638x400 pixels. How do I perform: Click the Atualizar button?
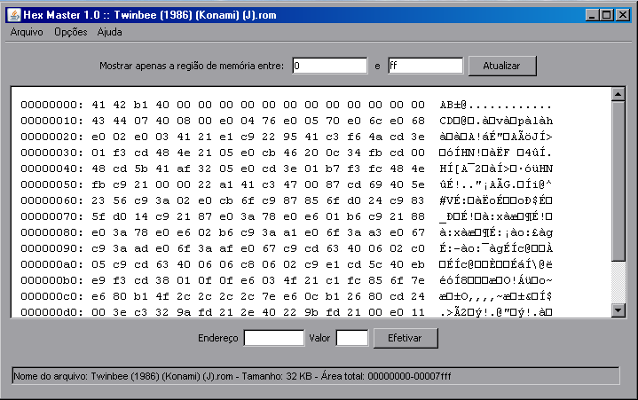pos(502,66)
